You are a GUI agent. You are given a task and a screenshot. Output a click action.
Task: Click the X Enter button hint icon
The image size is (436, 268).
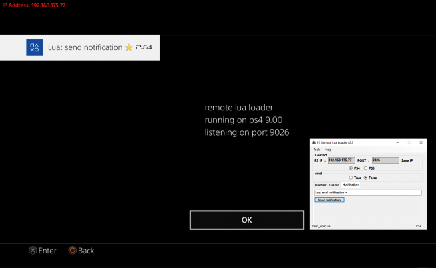[33, 251]
